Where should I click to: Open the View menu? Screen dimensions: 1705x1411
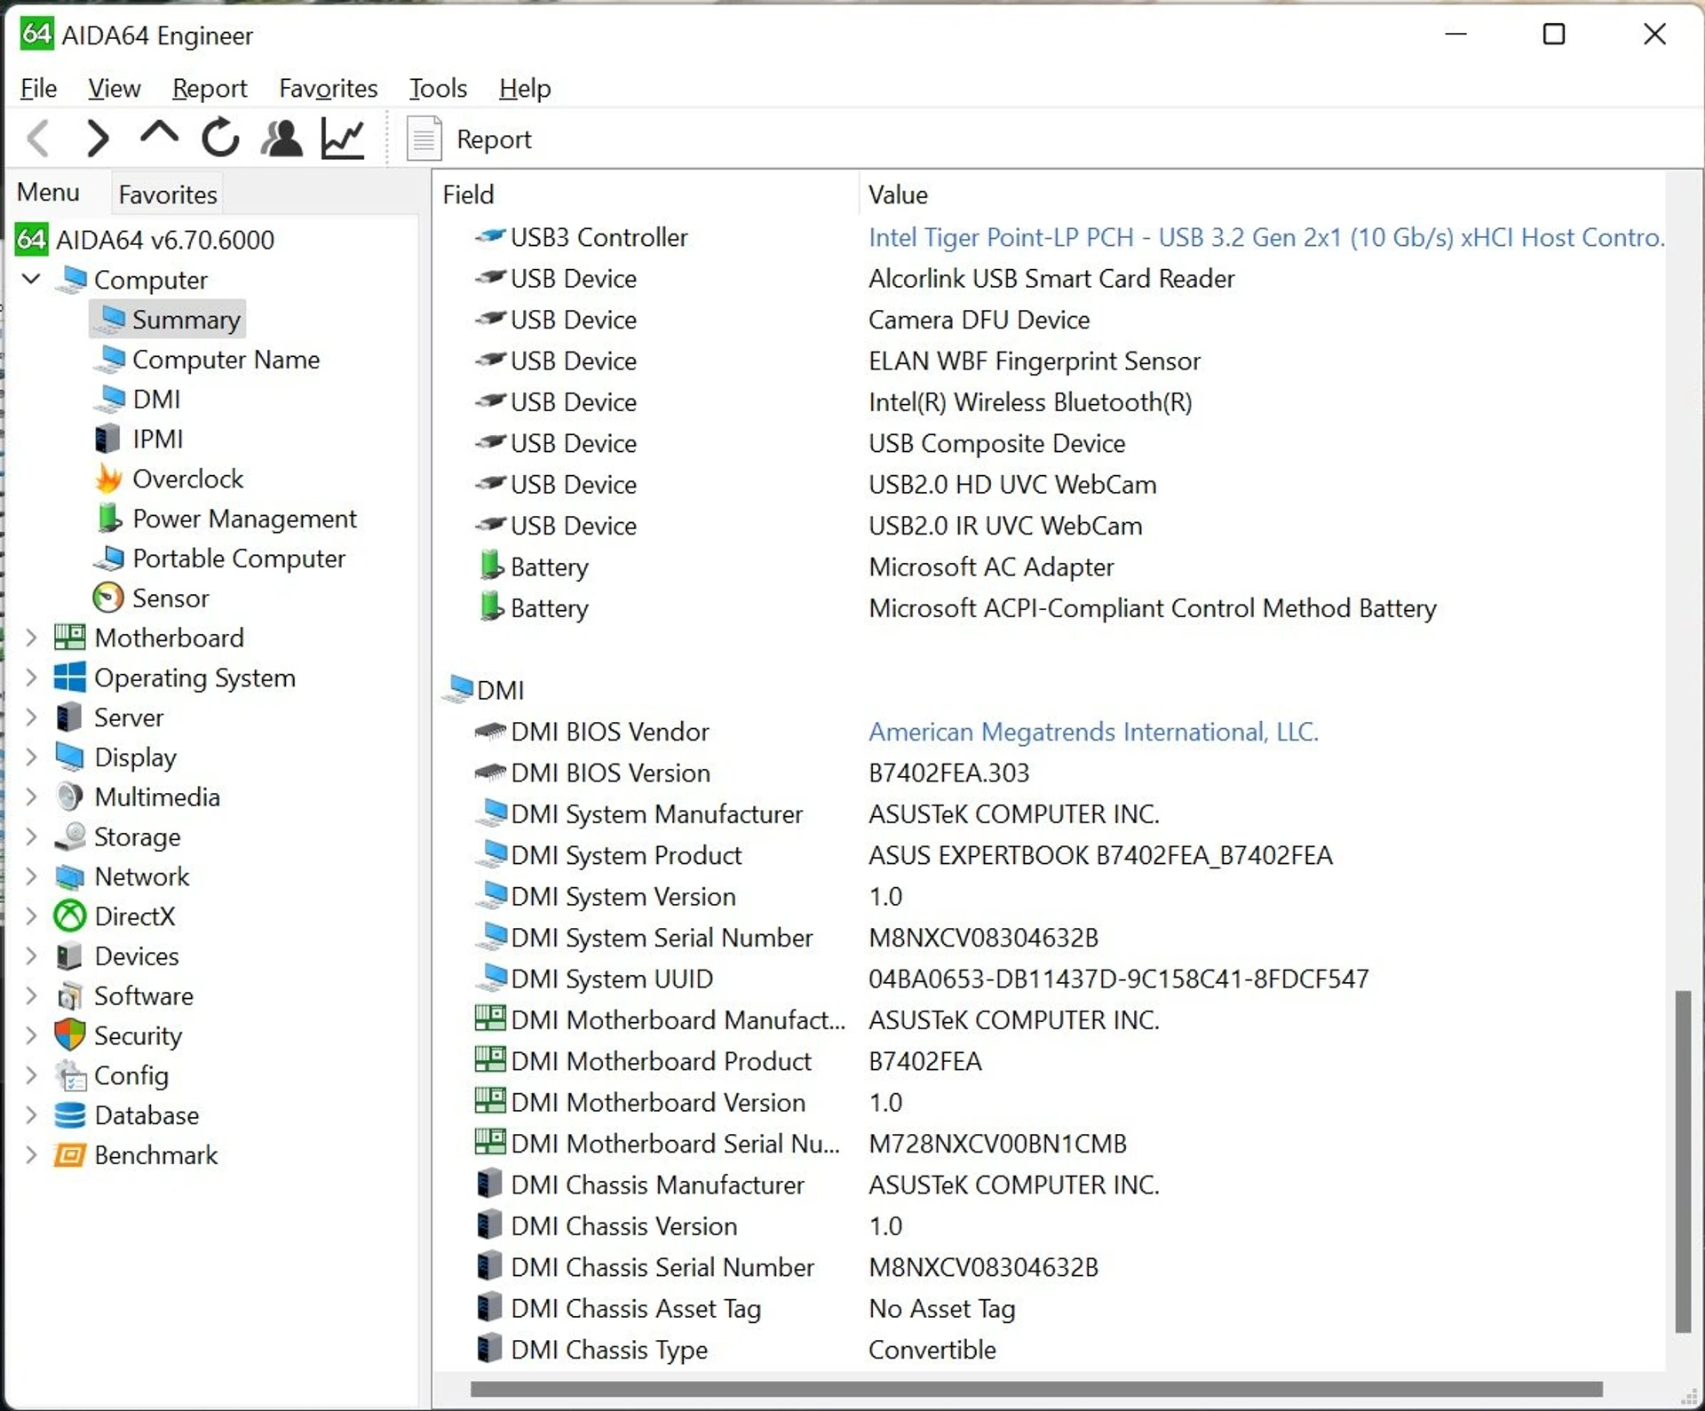114,88
